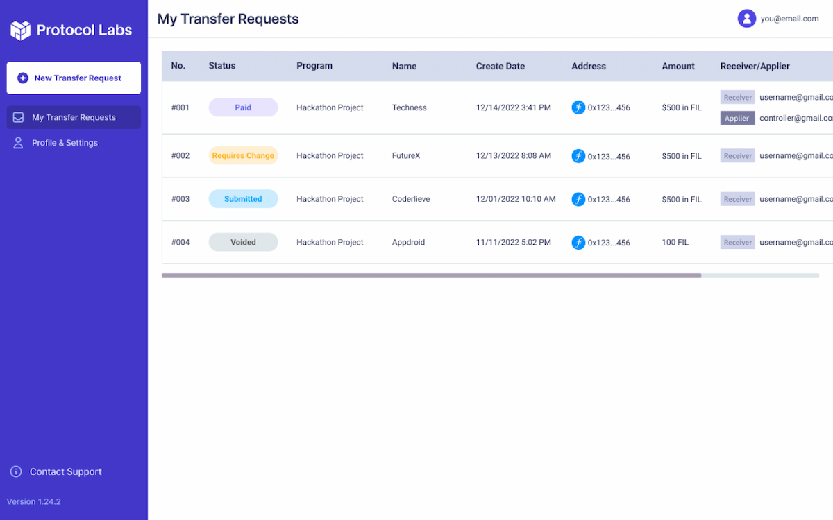Click the info icon beside Contact Support
This screenshot has height=520, width=833.
(15, 471)
